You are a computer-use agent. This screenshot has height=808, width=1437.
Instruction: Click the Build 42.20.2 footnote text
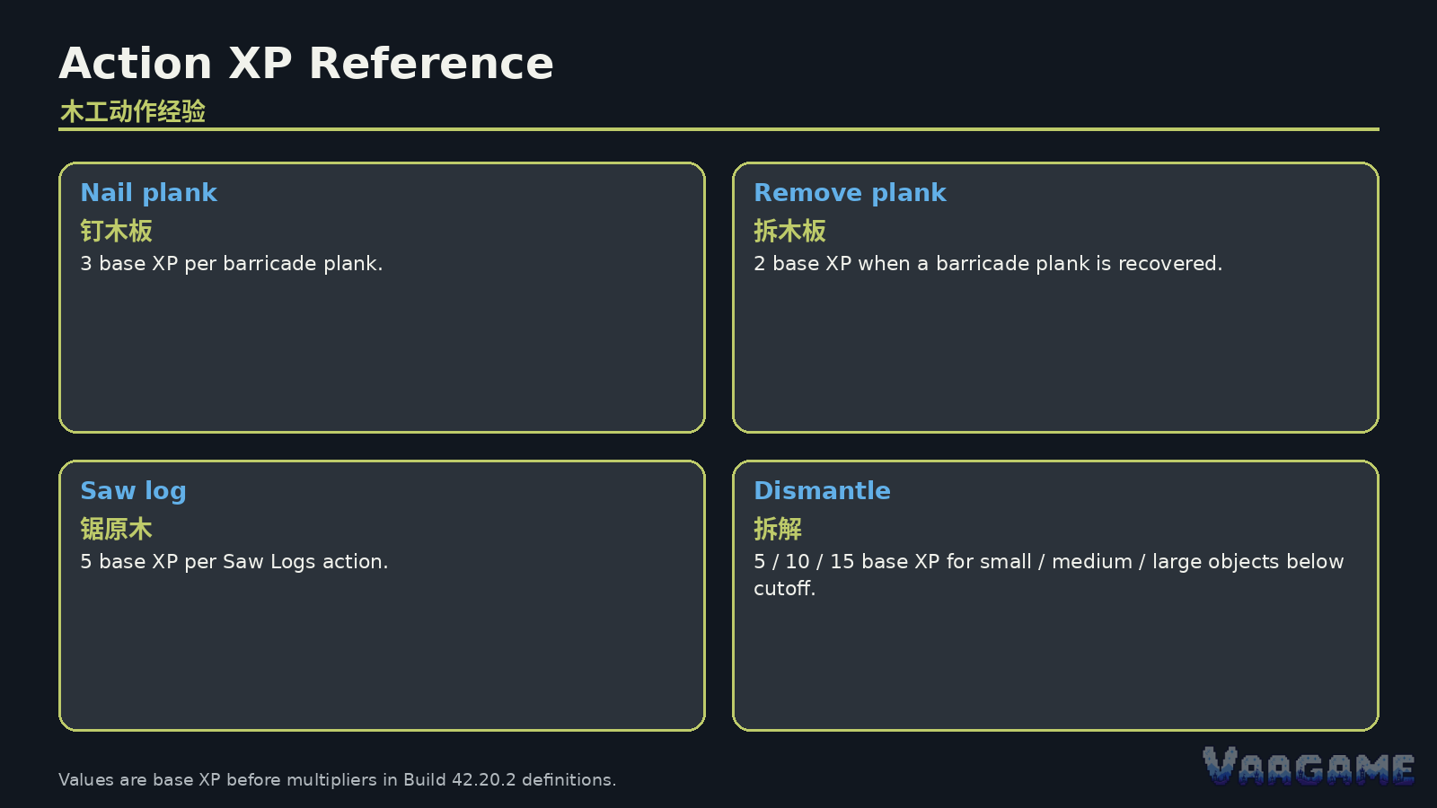tap(338, 779)
